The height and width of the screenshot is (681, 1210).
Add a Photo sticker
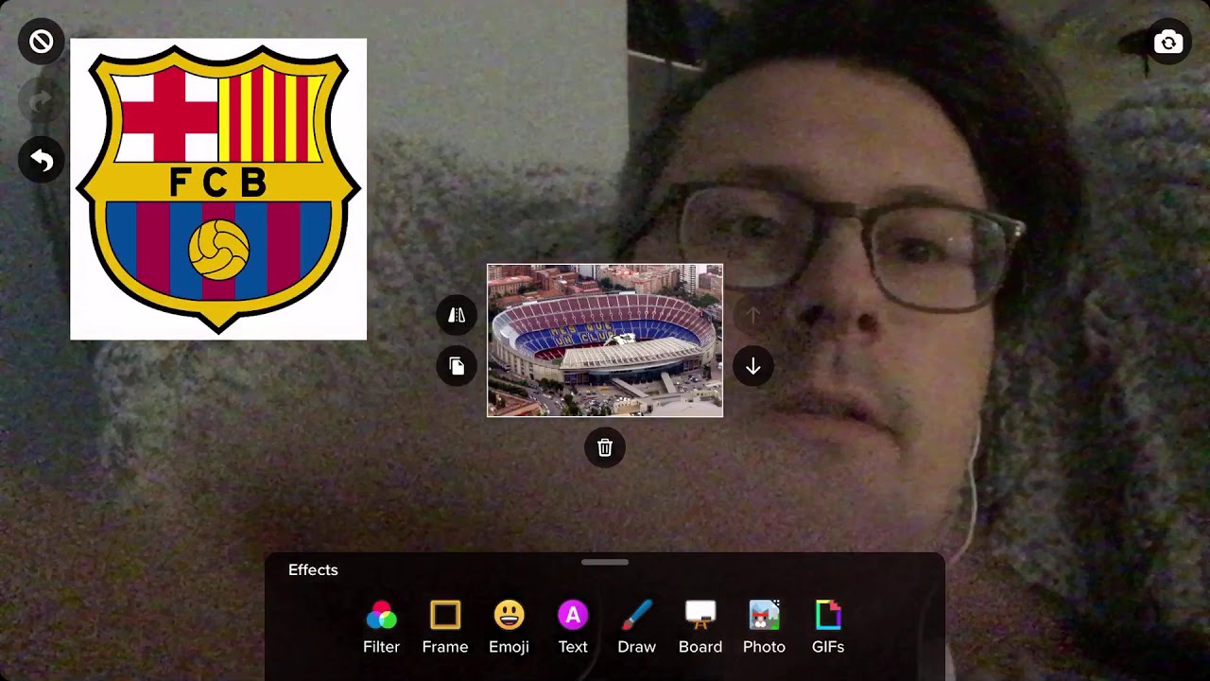(764, 627)
